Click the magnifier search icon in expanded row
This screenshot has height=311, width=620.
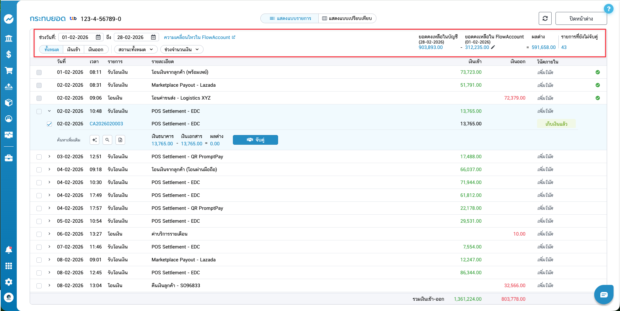(x=107, y=140)
